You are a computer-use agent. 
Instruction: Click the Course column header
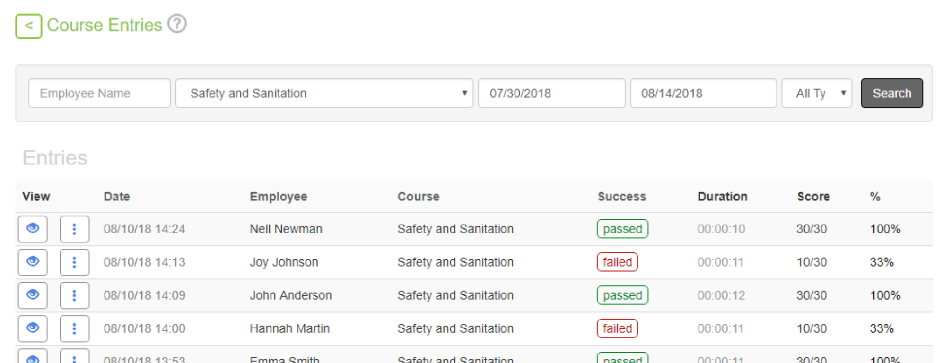coord(419,197)
